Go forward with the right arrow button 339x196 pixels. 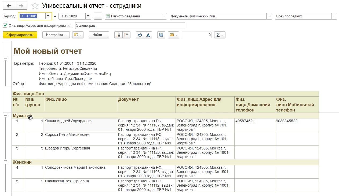point(21,6)
